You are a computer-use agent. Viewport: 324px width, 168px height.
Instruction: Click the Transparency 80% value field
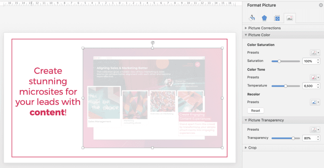click(x=309, y=138)
